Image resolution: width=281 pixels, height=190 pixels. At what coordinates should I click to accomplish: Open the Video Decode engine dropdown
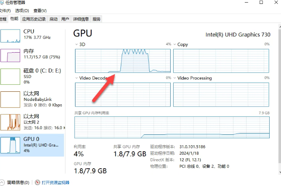coord(76,78)
